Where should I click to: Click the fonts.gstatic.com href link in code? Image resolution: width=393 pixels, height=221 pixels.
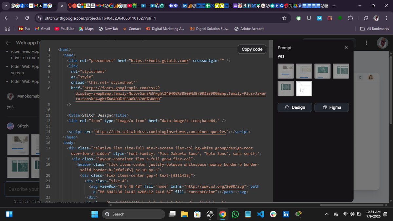(160, 61)
